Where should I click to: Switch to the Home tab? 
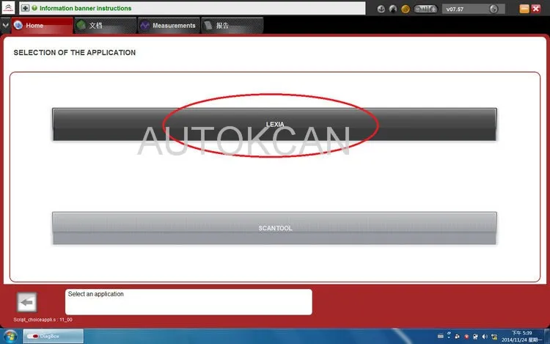click(42, 25)
